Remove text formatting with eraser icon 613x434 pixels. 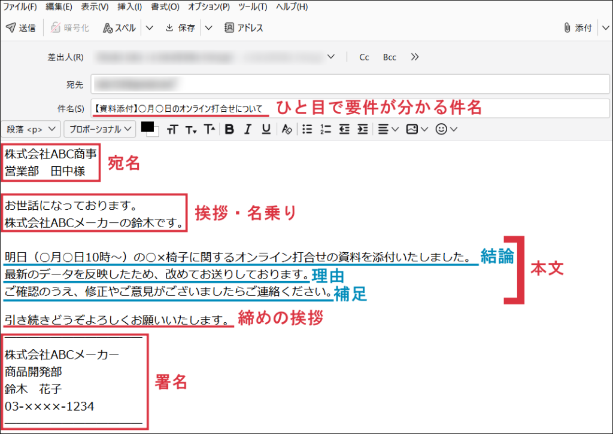(x=287, y=129)
